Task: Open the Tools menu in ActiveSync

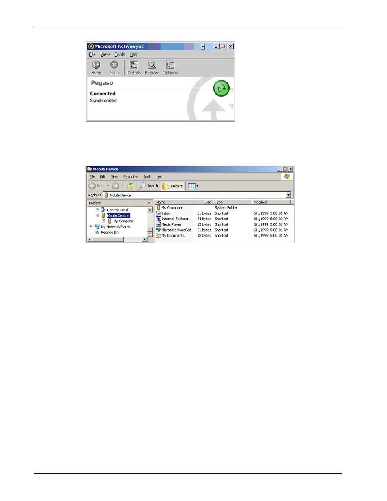Action: pos(120,54)
